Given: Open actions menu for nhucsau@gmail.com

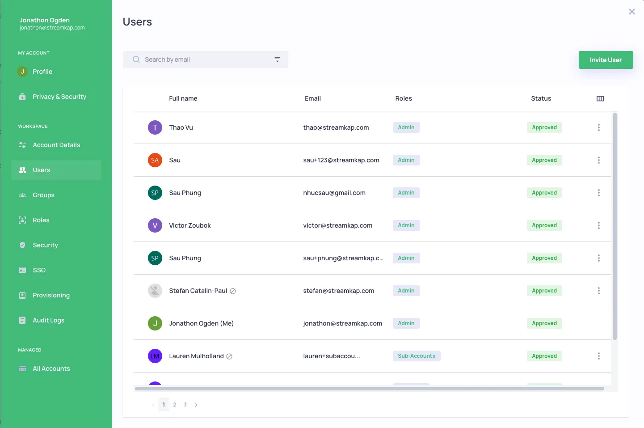Looking at the screenshot, I should click(599, 193).
